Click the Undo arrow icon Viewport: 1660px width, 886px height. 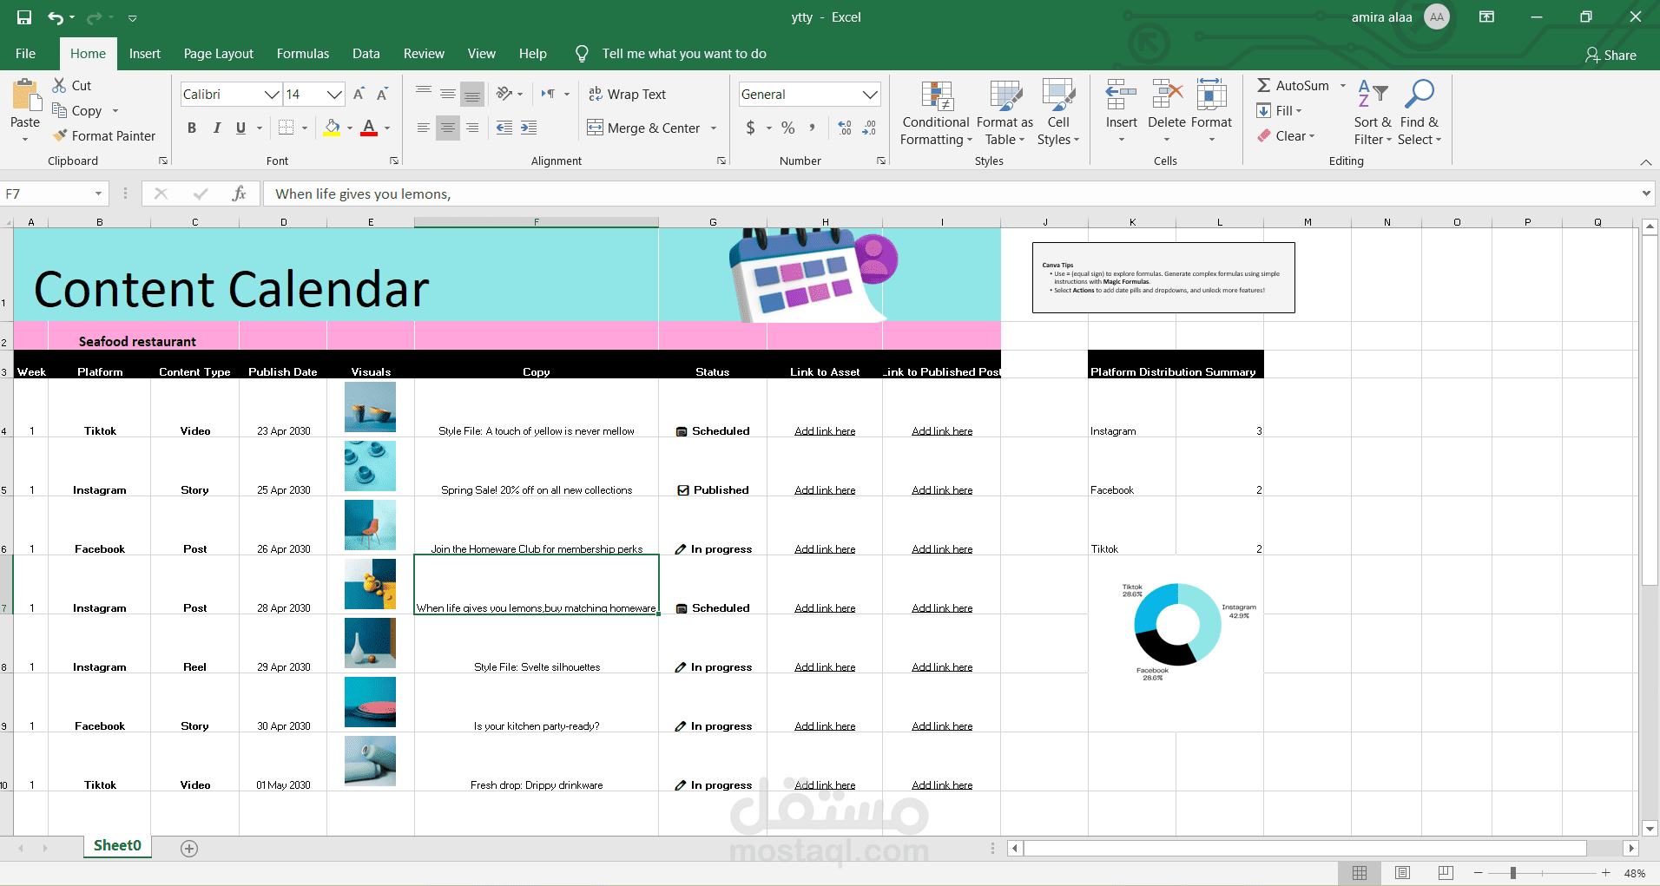click(56, 17)
